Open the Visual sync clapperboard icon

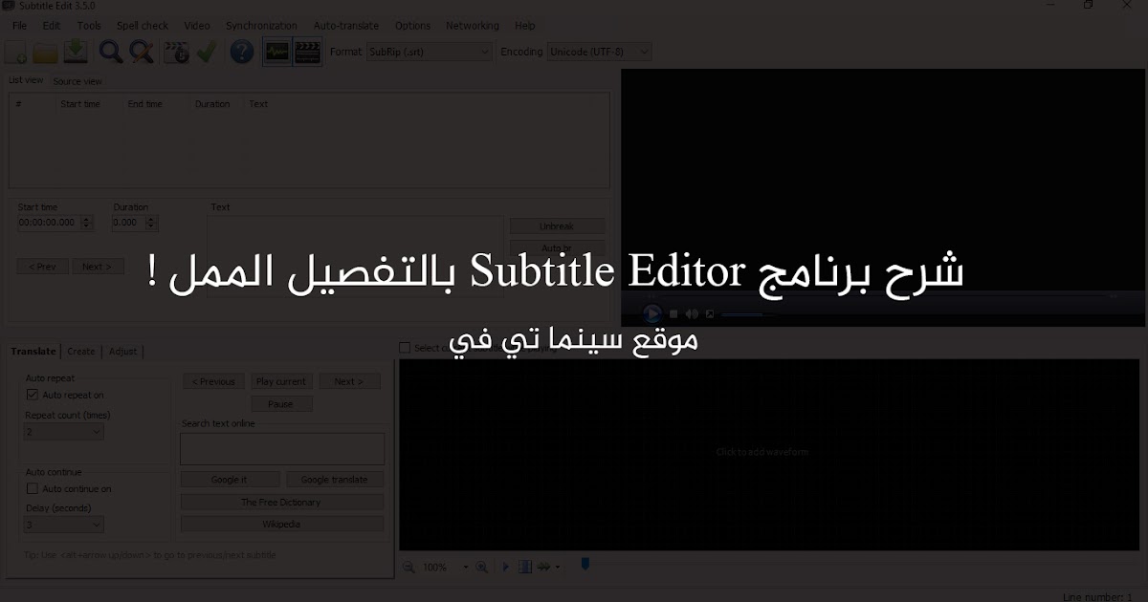pos(176,53)
